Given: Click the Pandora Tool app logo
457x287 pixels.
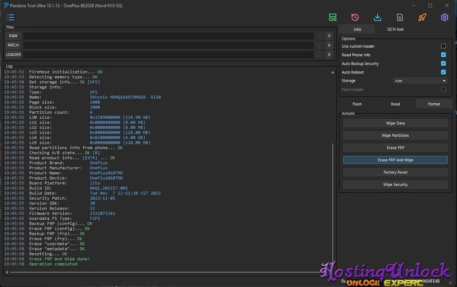Looking at the screenshot, I should tap(6, 6).
